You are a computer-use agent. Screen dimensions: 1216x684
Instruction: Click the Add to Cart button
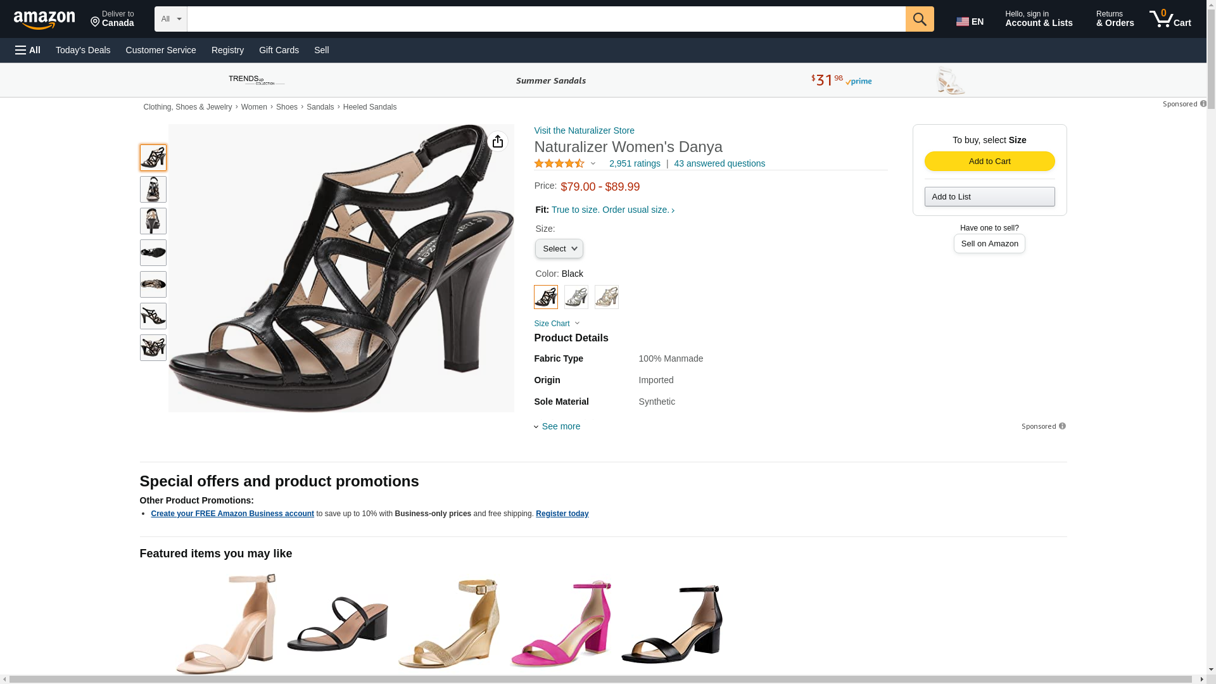tap(989, 161)
